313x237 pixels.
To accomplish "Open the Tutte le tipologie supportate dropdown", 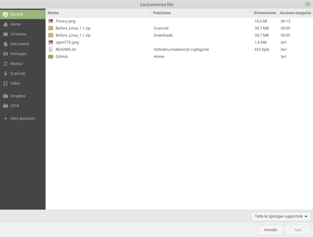I will tap(281, 216).
